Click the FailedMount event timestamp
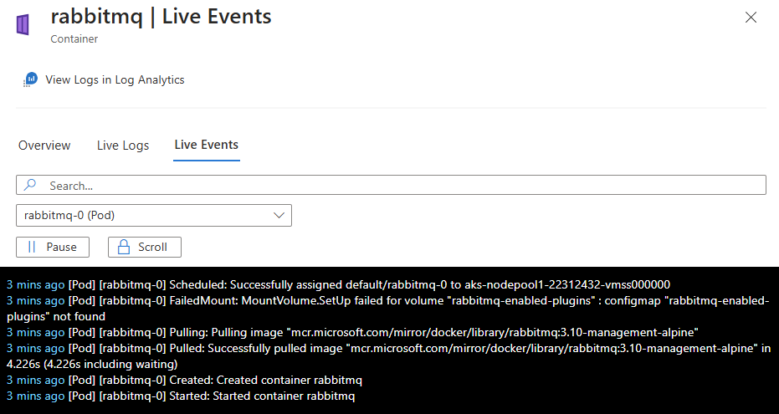The image size is (779, 414). 35,300
